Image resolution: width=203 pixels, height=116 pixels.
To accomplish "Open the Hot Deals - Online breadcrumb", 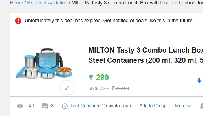I will [x=47, y=3].
